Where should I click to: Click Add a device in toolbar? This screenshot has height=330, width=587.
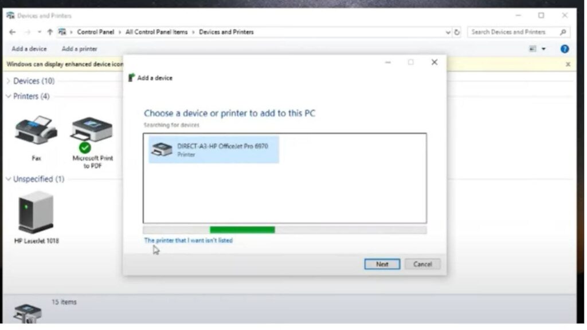(x=29, y=49)
